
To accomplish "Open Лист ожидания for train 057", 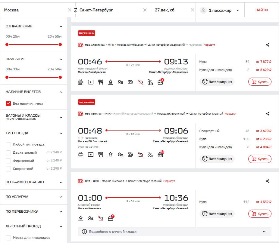I will [217, 214].
